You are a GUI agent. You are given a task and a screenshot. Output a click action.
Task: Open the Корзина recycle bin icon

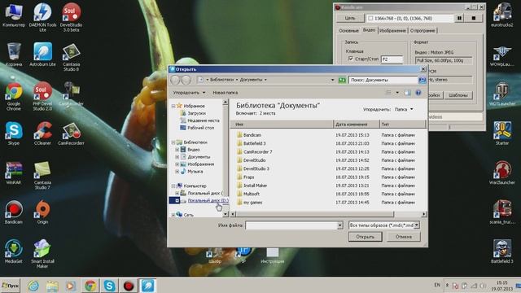(14, 55)
